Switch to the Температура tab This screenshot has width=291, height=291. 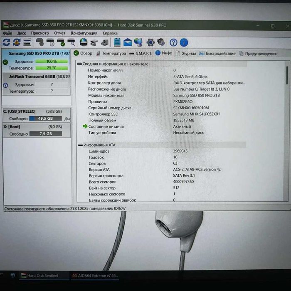tap(111, 54)
